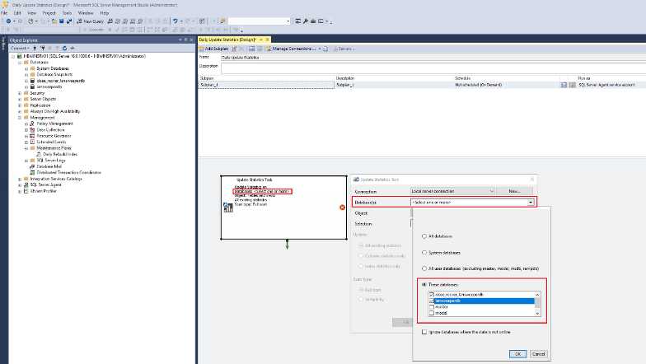Click the schedule calendar icon in Subplan_1 row
646x364 pixels.
(564, 85)
